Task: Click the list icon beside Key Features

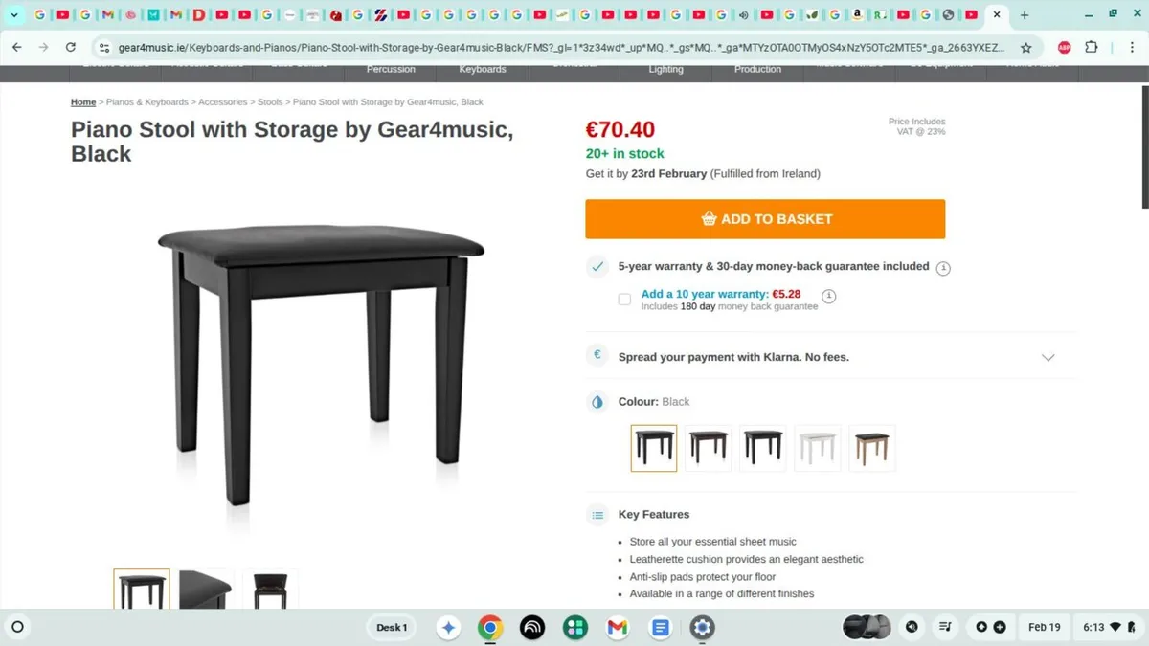Action: pyautogui.click(x=597, y=514)
